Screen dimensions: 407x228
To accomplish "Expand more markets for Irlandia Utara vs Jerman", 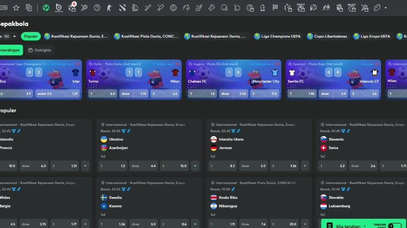I will [304, 166].
